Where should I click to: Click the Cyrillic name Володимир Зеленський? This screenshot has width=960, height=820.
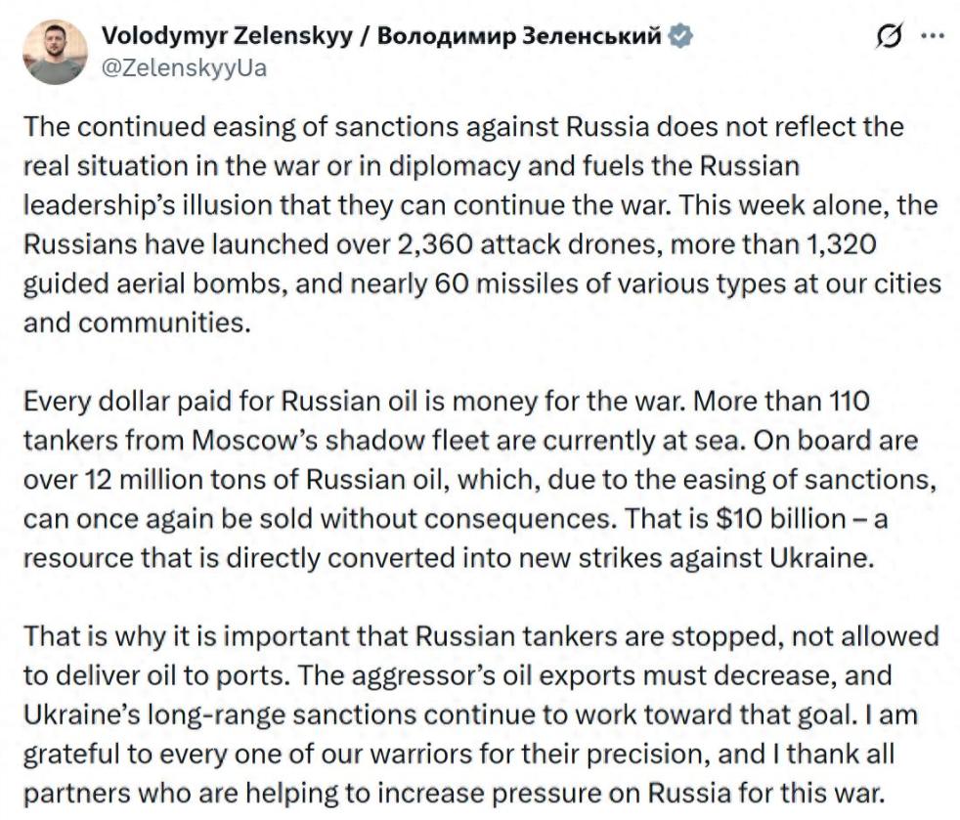click(520, 37)
